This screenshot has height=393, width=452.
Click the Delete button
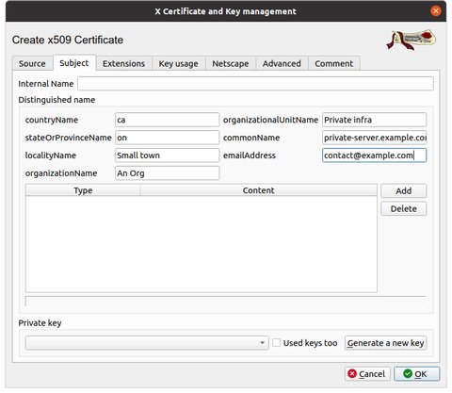pos(403,208)
